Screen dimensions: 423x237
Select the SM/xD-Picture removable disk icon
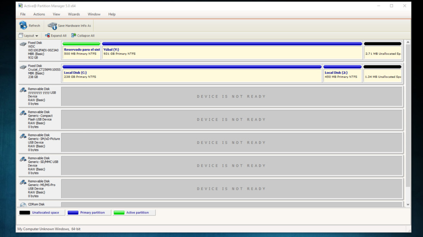click(x=23, y=136)
